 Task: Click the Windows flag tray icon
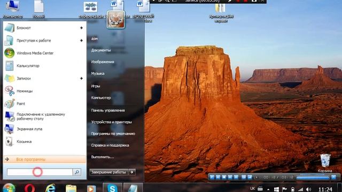276,189
